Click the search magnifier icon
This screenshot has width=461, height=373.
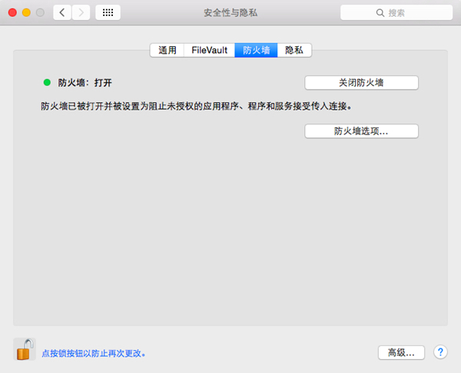tap(380, 13)
